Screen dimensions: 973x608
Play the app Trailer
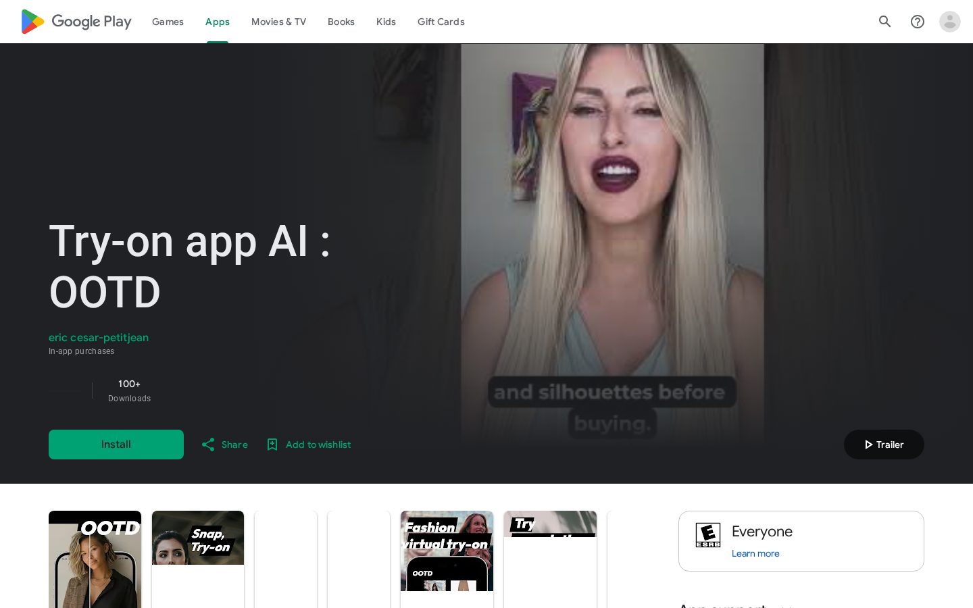click(x=884, y=445)
